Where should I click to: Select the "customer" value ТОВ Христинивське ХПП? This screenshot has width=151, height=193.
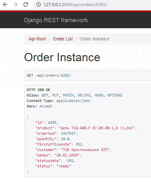coord(85,150)
